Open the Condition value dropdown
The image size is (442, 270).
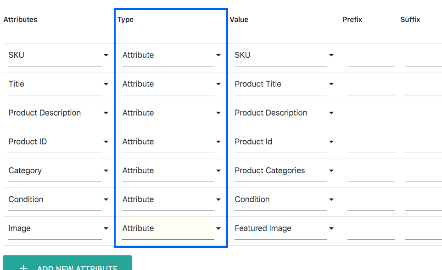point(284,199)
